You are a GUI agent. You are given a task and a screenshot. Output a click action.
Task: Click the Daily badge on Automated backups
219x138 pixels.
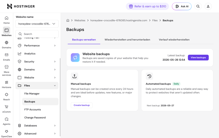click(176, 84)
